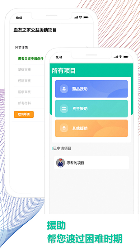The height and width of the screenshot is (249, 140).
Task: Collapse the 环节详情 section arrow
Action: pos(86,47)
